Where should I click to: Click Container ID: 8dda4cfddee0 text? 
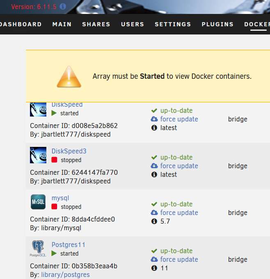click(72, 219)
